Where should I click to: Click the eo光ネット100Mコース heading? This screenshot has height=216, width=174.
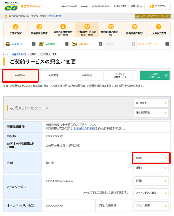tap(29, 108)
